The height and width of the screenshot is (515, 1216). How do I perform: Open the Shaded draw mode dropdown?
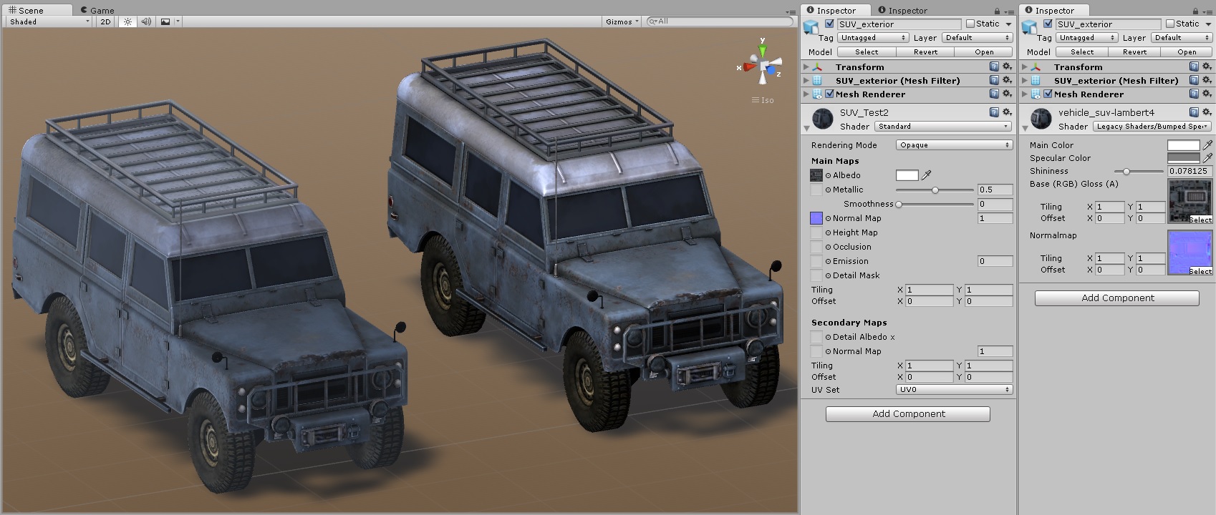[x=49, y=21]
